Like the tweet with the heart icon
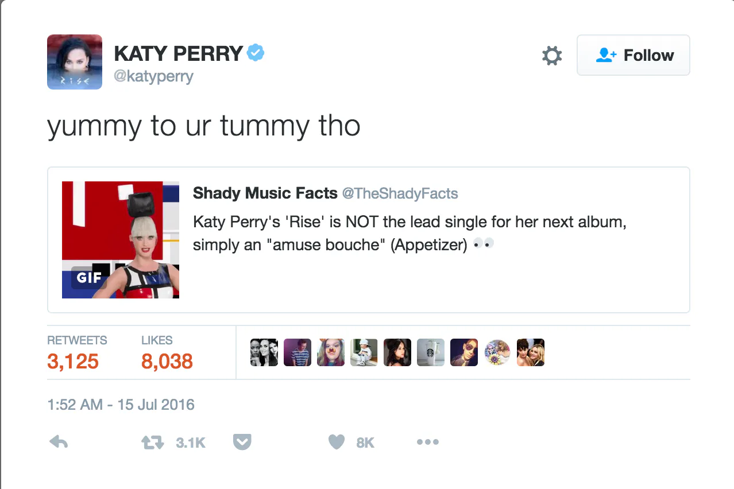The width and height of the screenshot is (734, 489). pos(337,442)
